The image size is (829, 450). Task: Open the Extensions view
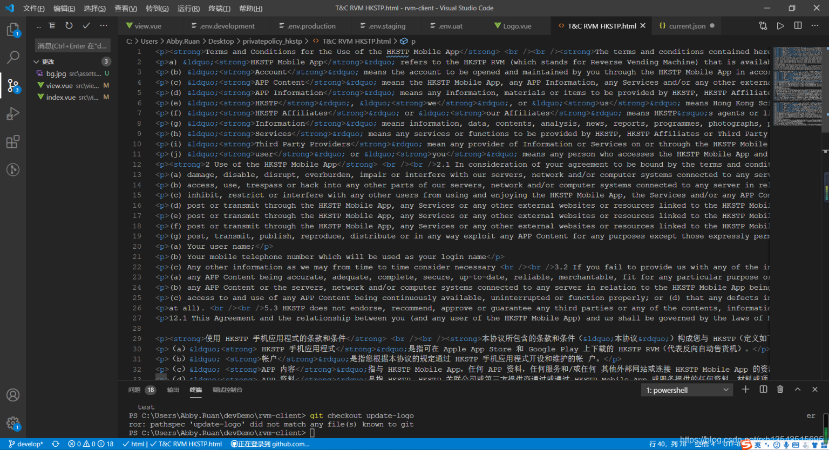tap(12, 142)
